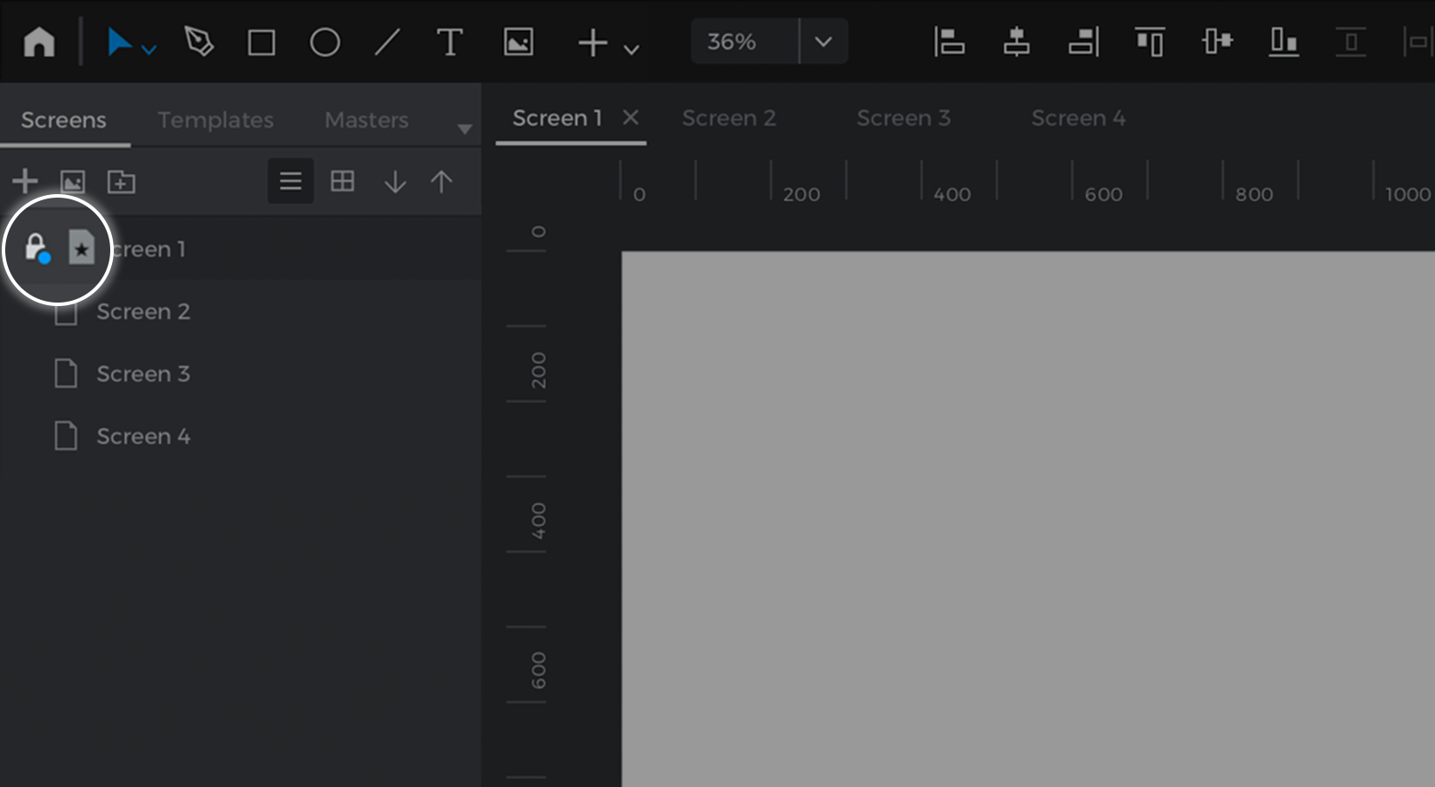Open the Screen 3 canvas tab
This screenshot has height=787, width=1435.
point(903,118)
